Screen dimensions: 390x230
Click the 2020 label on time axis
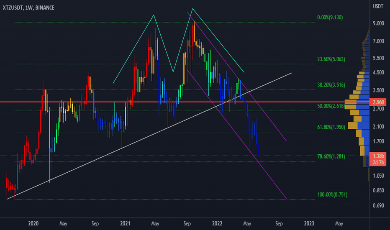[x=33, y=224]
